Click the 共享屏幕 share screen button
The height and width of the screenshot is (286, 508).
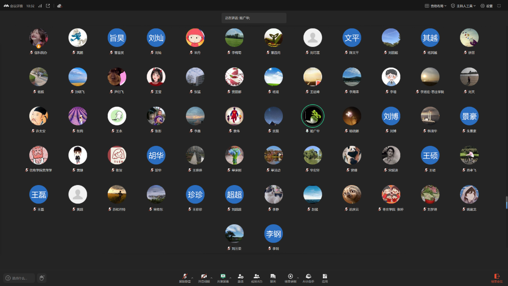pos(223,278)
